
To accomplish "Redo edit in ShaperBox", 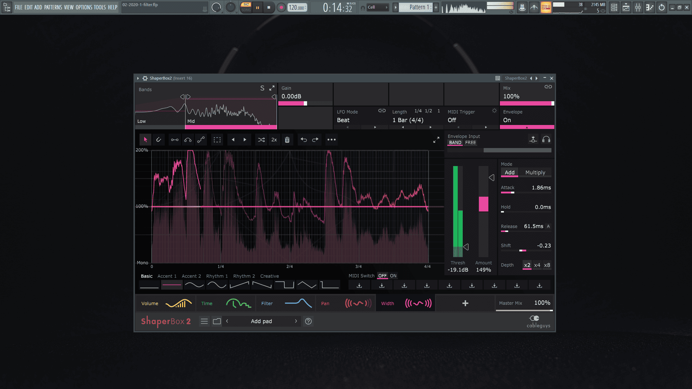I will click(315, 140).
